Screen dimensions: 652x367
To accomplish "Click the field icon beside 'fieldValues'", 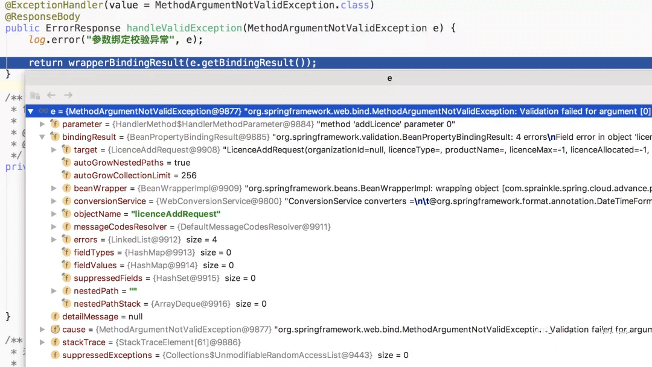I will (66, 265).
